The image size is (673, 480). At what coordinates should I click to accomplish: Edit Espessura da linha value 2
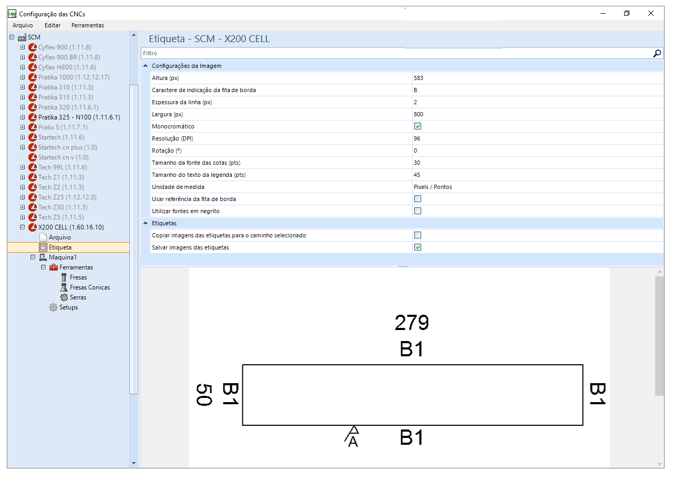click(x=537, y=102)
